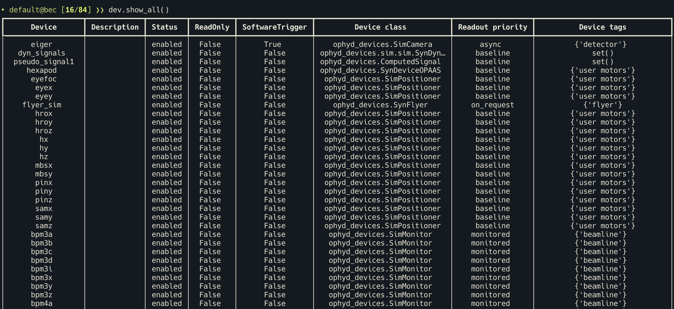The height and width of the screenshot is (309, 674).
Task: Select the pseudo_signal1 device name
Action: [44, 62]
